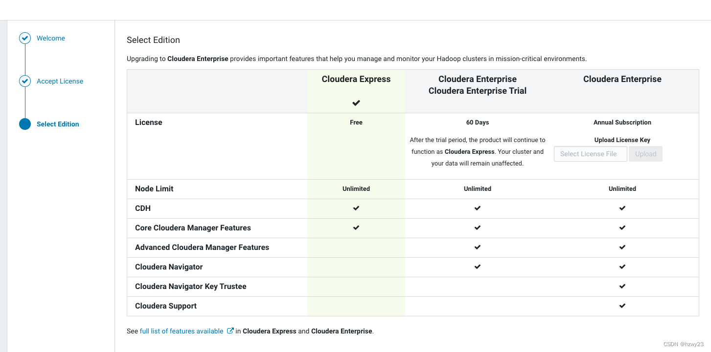Click the CDH row label

[143, 208]
